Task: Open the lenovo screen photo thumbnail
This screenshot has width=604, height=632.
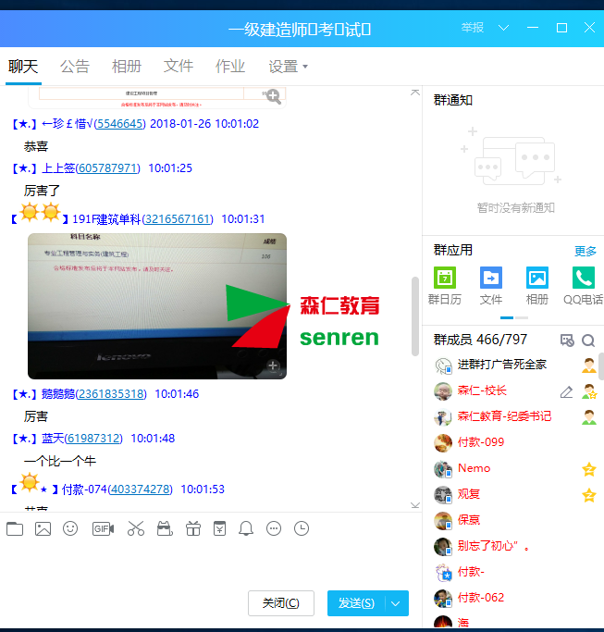Action: 157,306
